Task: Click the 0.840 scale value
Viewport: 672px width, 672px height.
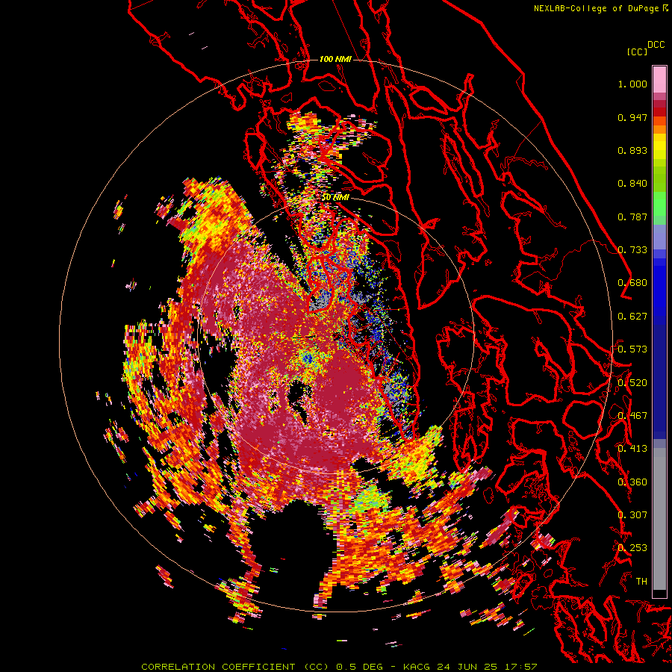Action: click(x=632, y=184)
